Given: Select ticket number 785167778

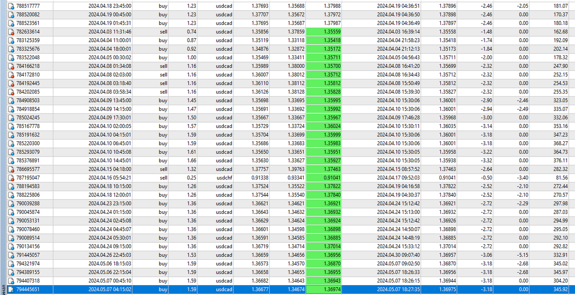Looking at the screenshot, I should 28,126.
